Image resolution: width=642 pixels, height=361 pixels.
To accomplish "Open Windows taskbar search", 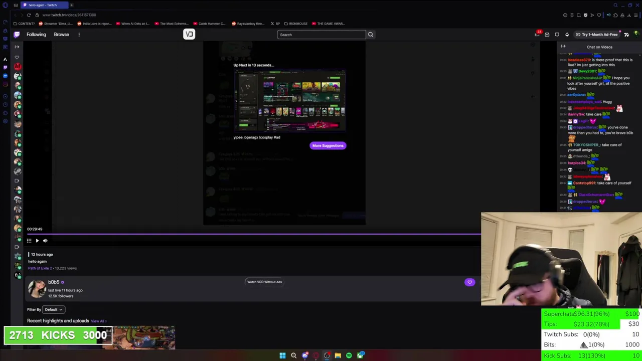I will [x=293, y=355].
